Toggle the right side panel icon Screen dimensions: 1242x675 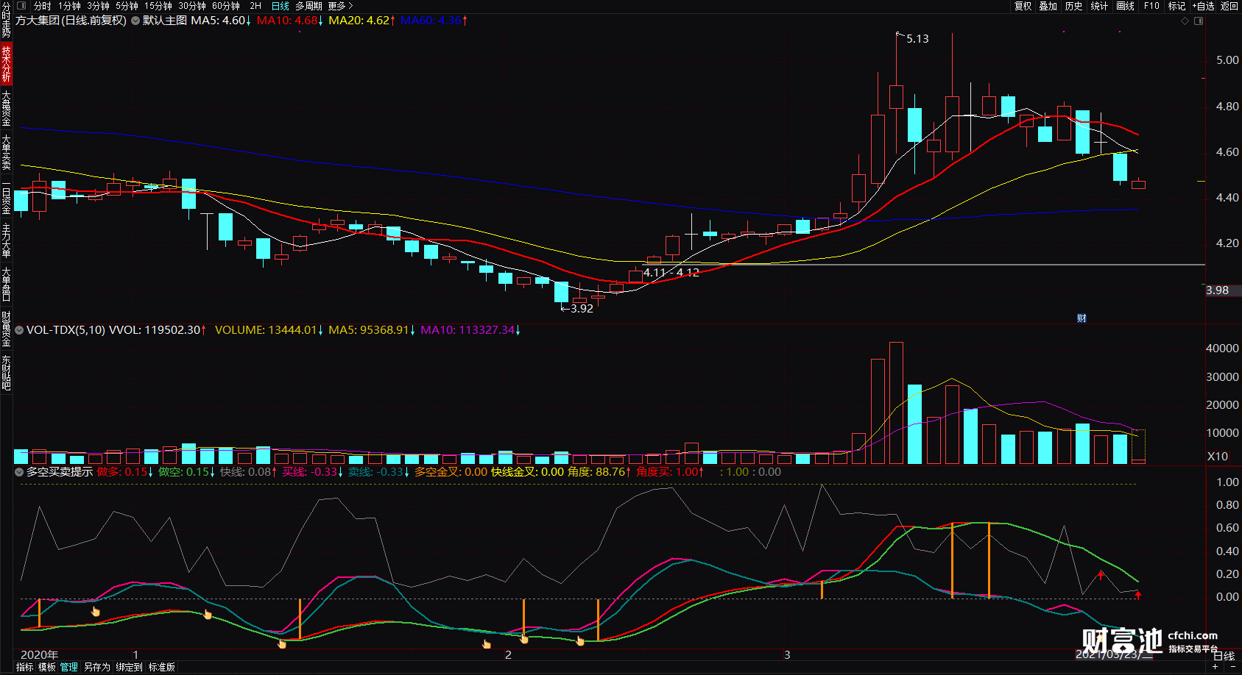pyautogui.click(x=1199, y=21)
